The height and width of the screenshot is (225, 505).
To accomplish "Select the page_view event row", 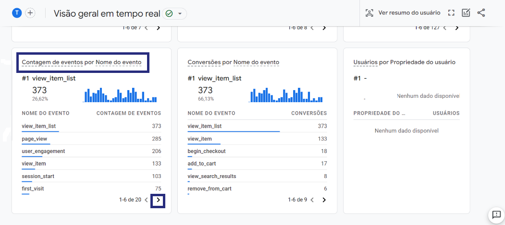I will click(91, 139).
